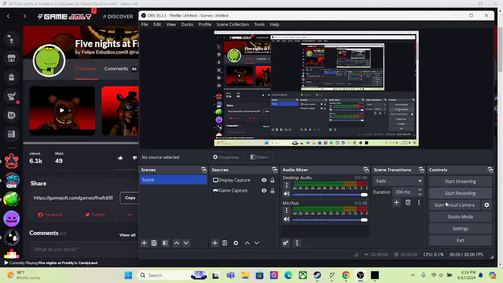Viewport: 503px width, 283px height.
Task: Open Google Chrome from the taskbar
Action: coord(346,275)
